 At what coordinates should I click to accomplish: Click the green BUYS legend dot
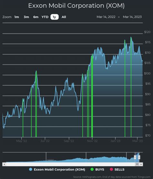pos(92,169)
